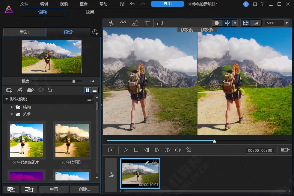The width and height of the screenshot is (294, 196).
Task: Click the undo arrow in presets panel
Action: click(x=50, y=90)
